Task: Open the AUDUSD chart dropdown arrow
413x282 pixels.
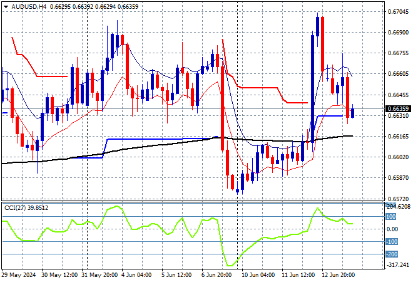Action: 6,7
